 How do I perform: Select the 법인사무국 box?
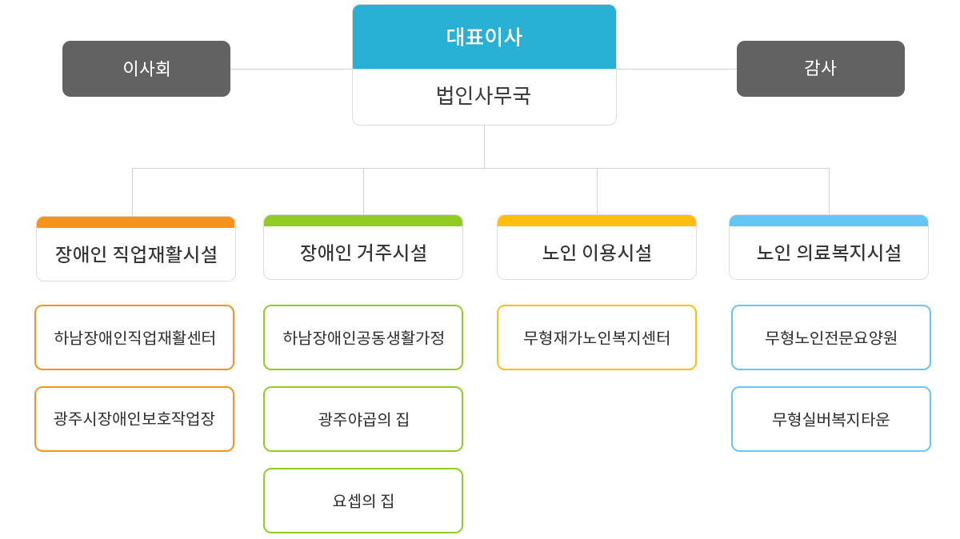point(484,97)
